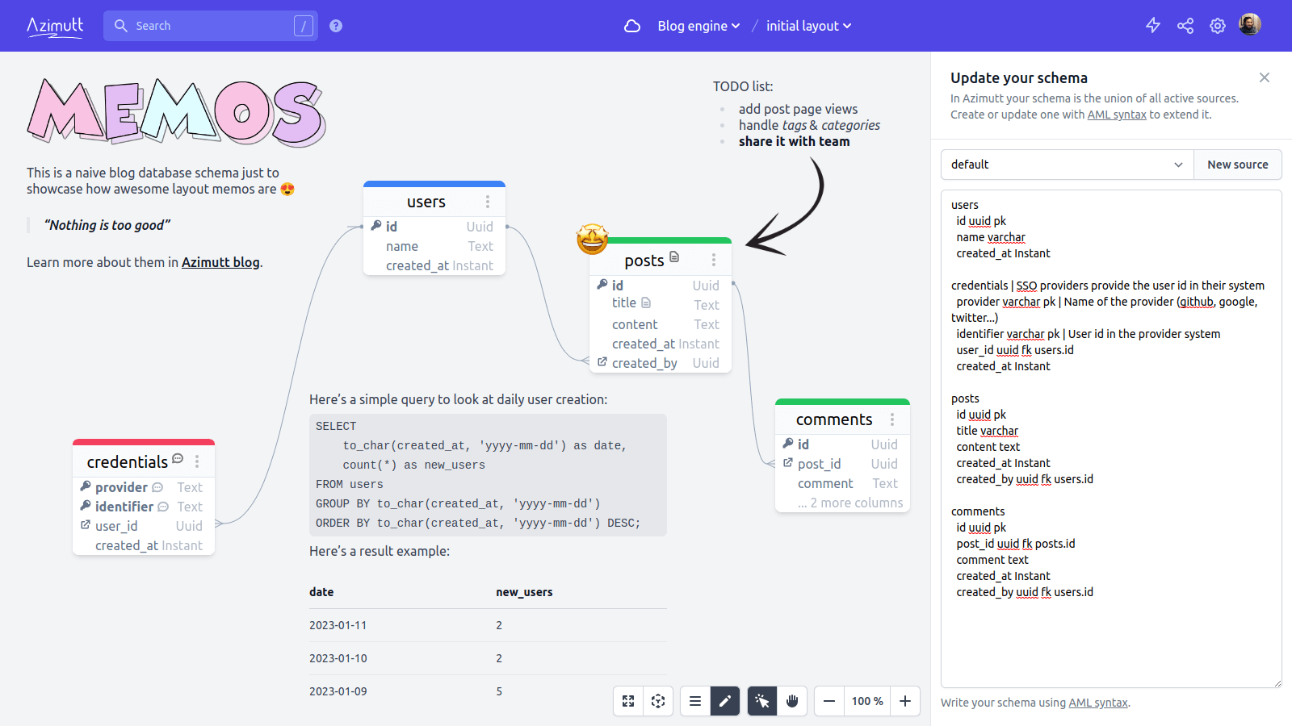1292x726 pixels.
Task: Switch to table list view with hamburger icon
Action: point(695,701)
